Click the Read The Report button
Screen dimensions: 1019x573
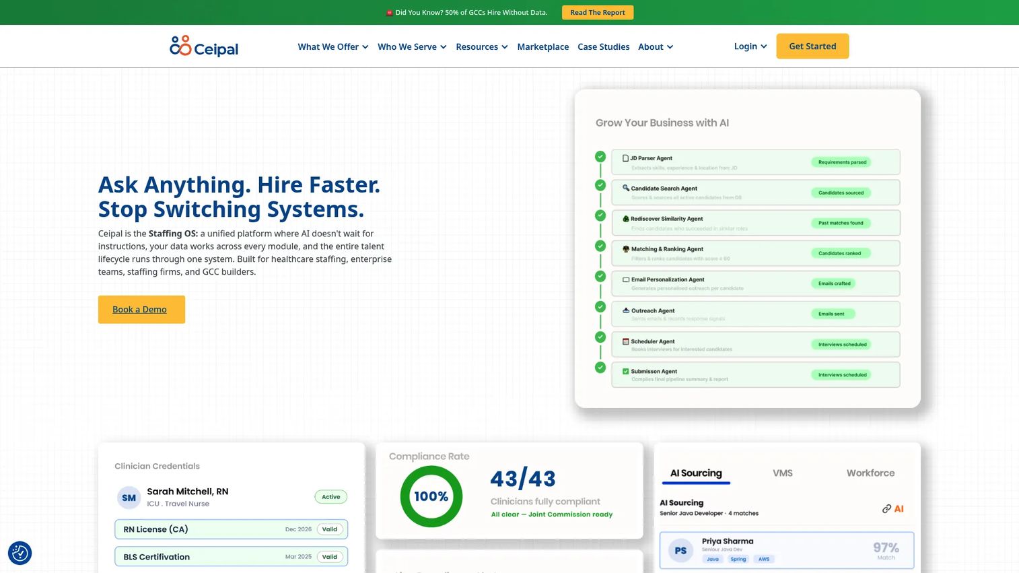[598, 12]
